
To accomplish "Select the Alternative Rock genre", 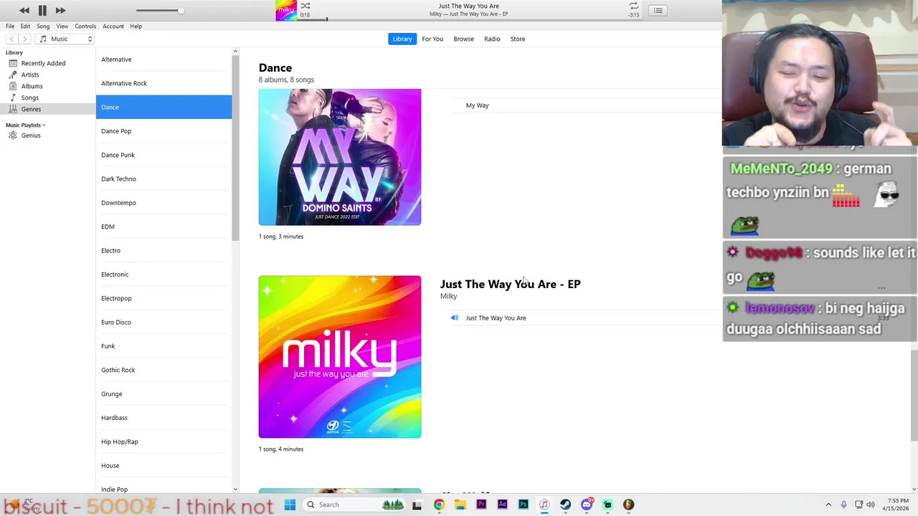I will (164, 83).
